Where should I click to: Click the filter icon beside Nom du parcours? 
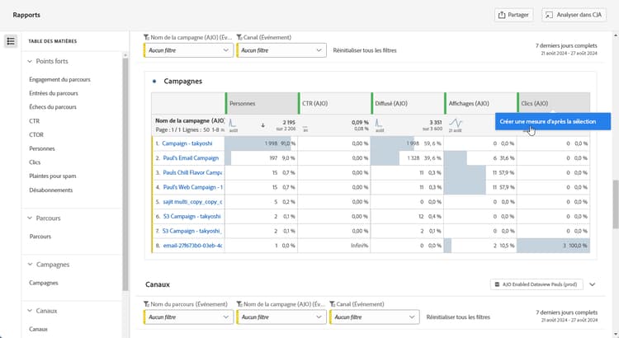(x=146, y=304)
